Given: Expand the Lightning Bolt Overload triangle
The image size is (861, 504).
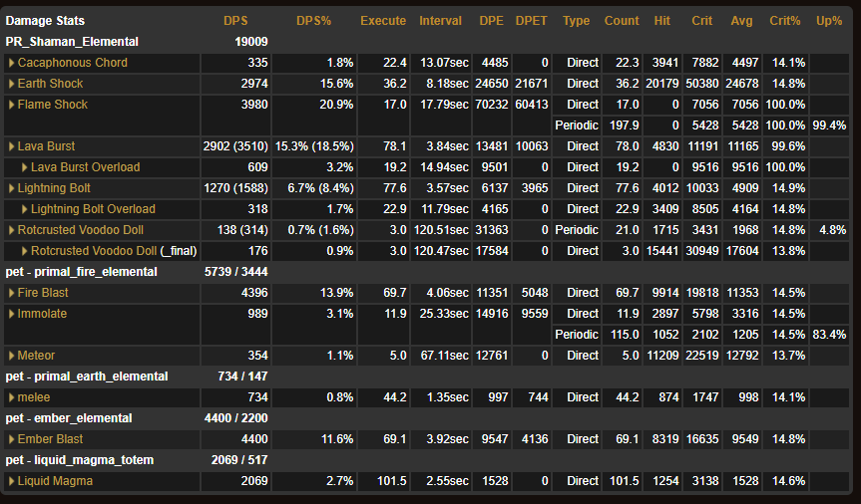Looking at the screenshot, I should pyautogui.click(x=25, y=209).
